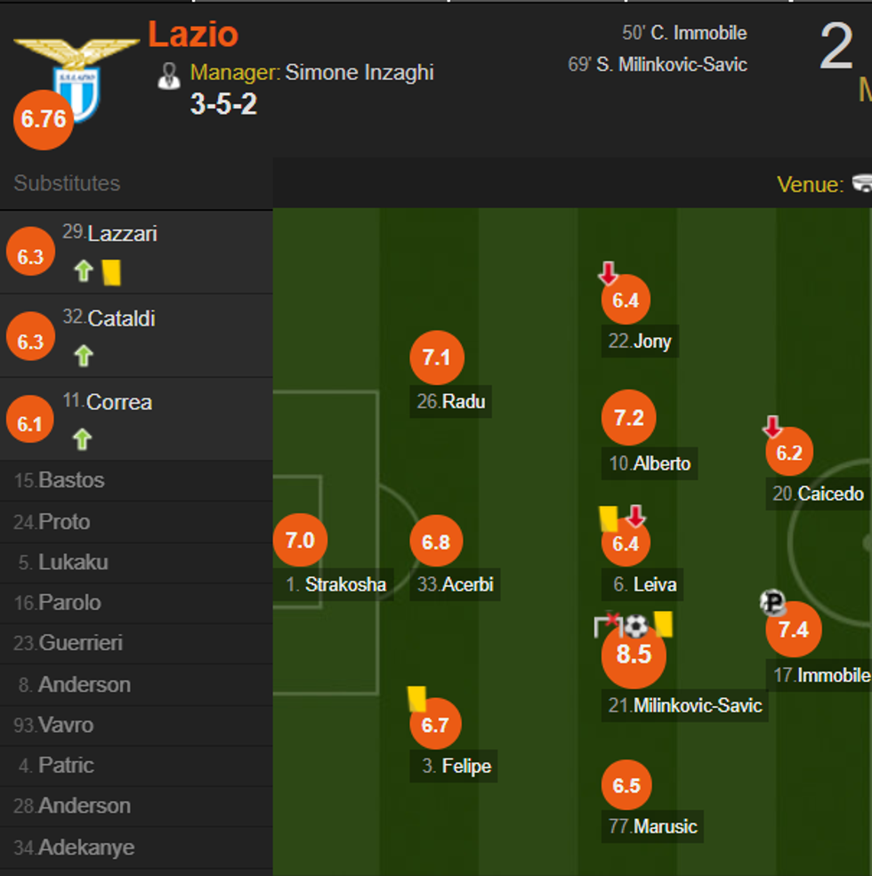
Task: Click Strakosha's player marker on the pitch
Action: pyautogui.click(x=301, y=539)
